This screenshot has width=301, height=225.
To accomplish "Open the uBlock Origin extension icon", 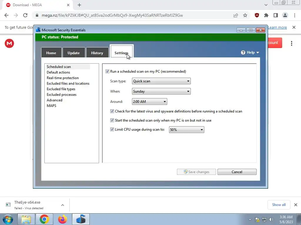I will pyautogui.click(x=257, y=15).
